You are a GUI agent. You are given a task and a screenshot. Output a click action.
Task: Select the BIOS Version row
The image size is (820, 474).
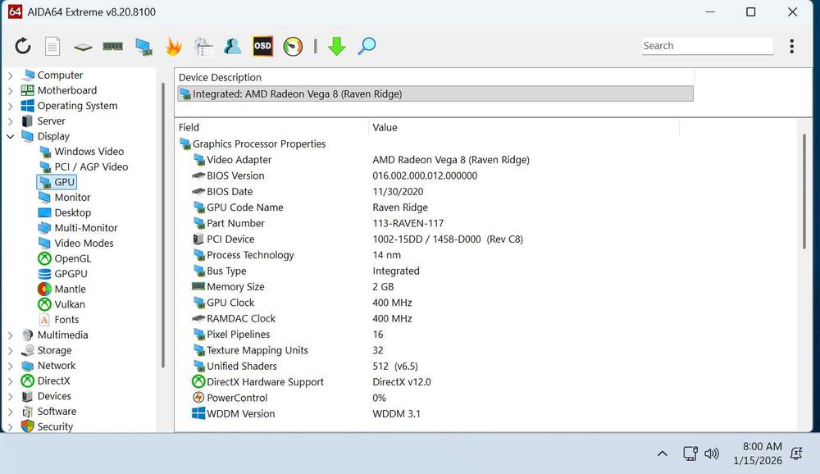click(x=335, y=175)
